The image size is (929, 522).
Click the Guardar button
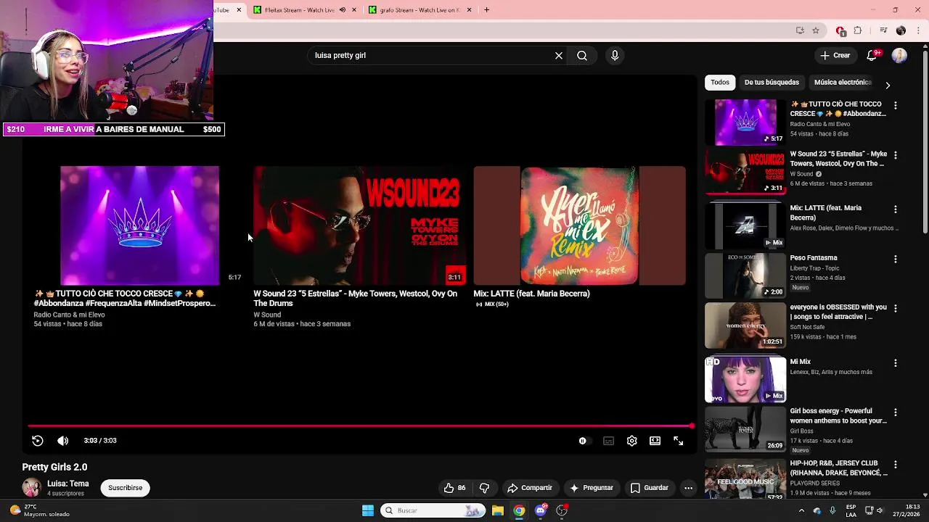pos(650,488)
